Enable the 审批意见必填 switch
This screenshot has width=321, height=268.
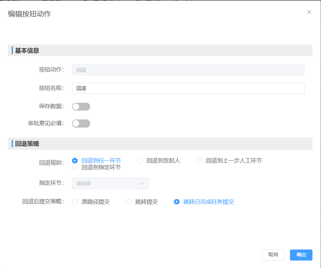(81, 123)
